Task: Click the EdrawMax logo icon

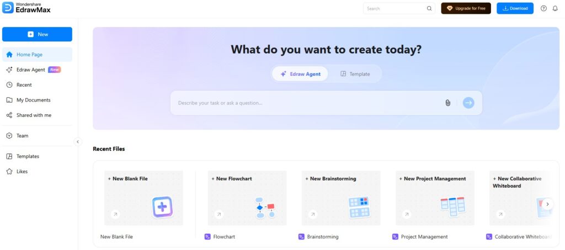Action: click(8, 8)
